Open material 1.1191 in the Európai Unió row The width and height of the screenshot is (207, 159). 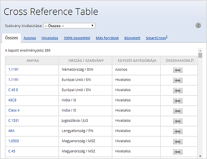[x=13, y=80]
